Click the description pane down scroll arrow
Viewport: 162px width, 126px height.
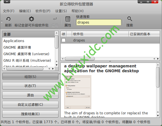click(x=158, y=115)
